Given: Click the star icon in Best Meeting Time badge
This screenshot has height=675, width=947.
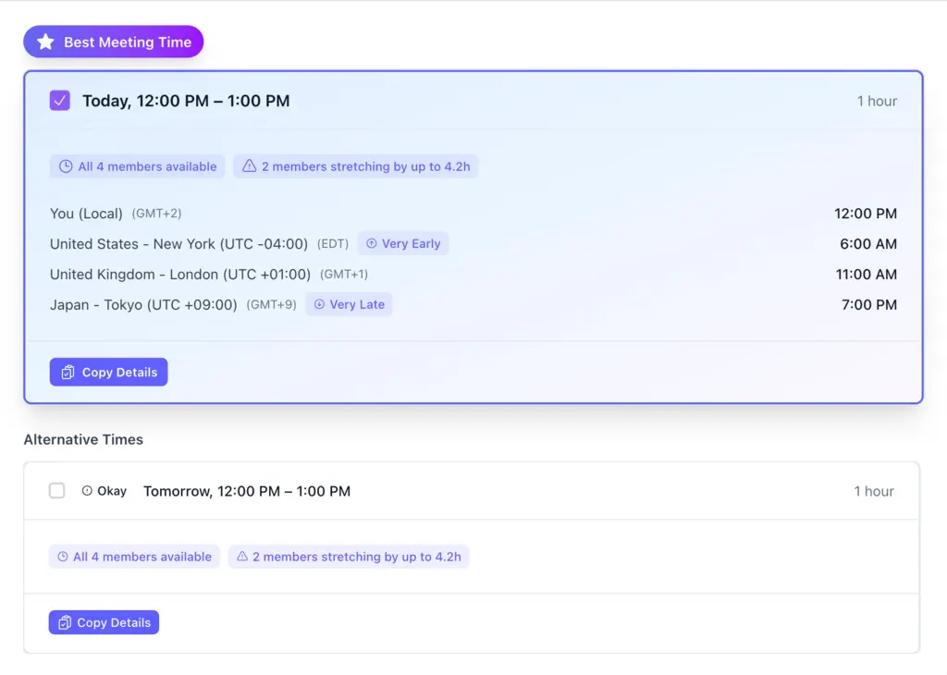Looking at the screenshot, I should 45,43.
